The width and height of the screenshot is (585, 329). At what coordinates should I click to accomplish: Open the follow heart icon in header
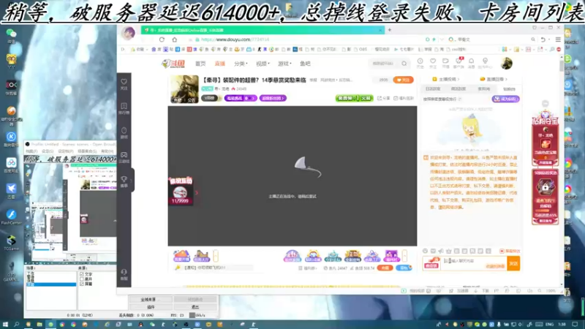433,61
